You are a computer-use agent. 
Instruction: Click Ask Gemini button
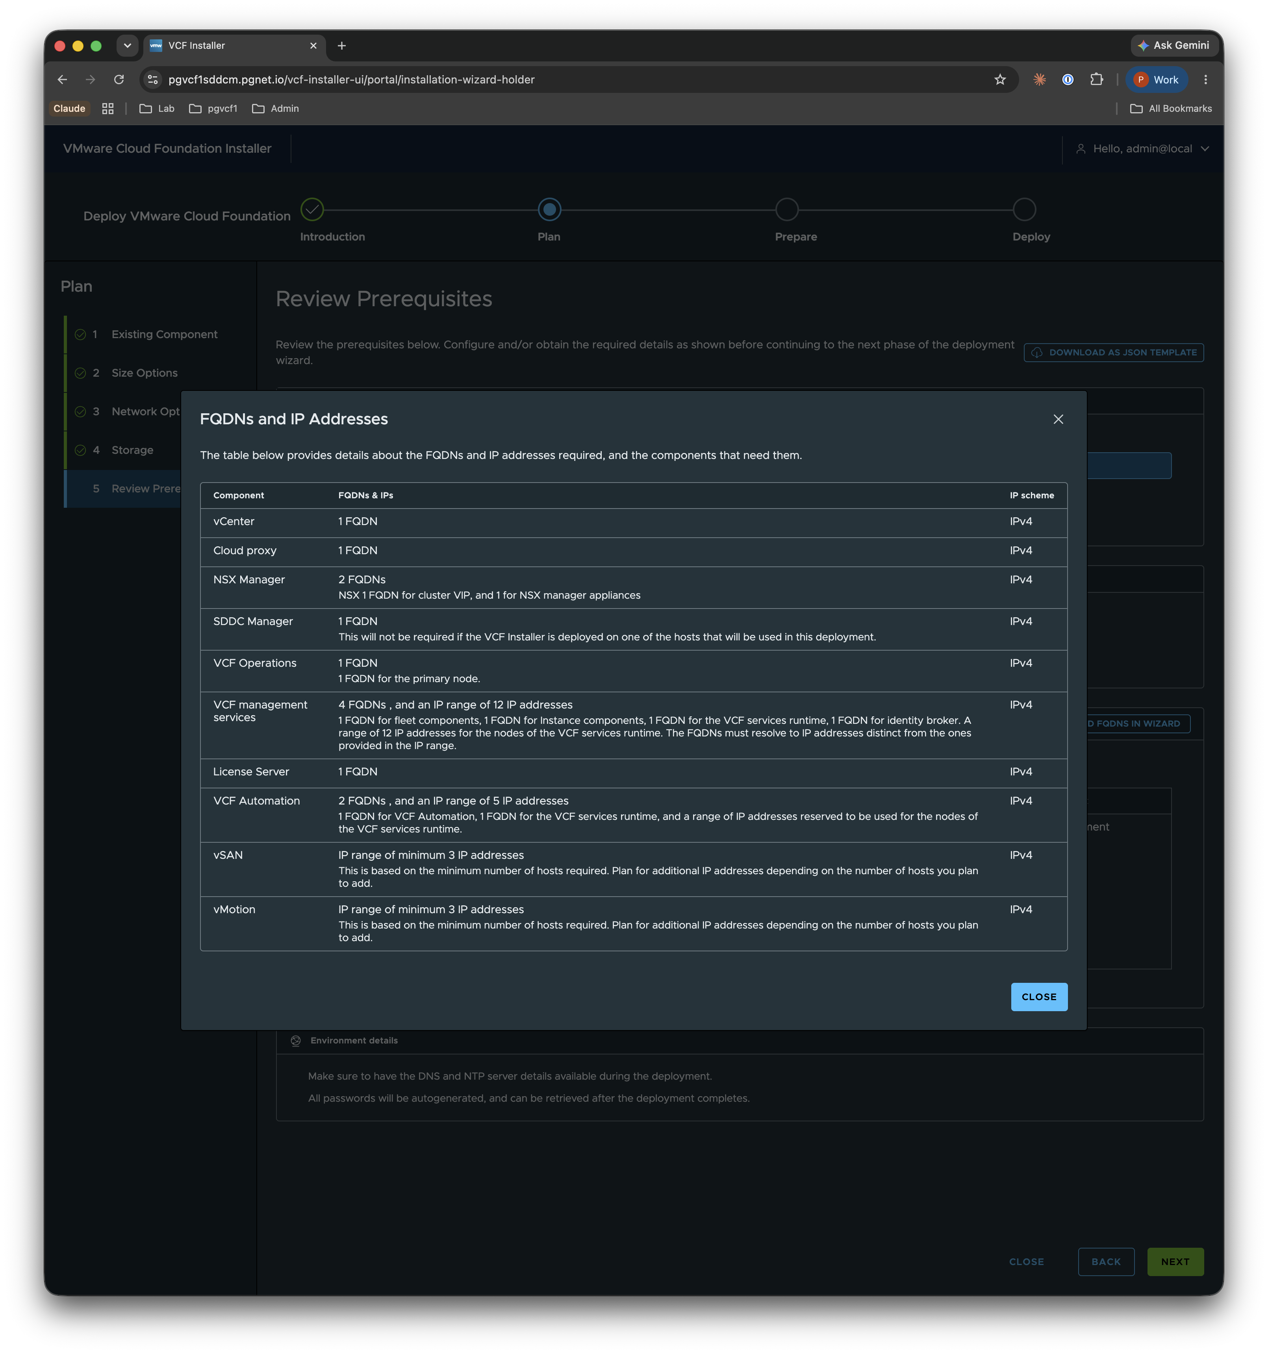(1174, 46)
